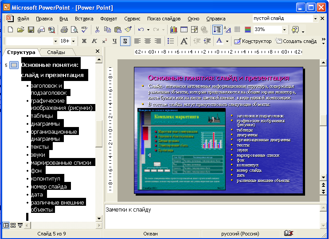Toggle Show Formatting (A with slash) icon
This screenshot has width=329, height=239.
227,30
